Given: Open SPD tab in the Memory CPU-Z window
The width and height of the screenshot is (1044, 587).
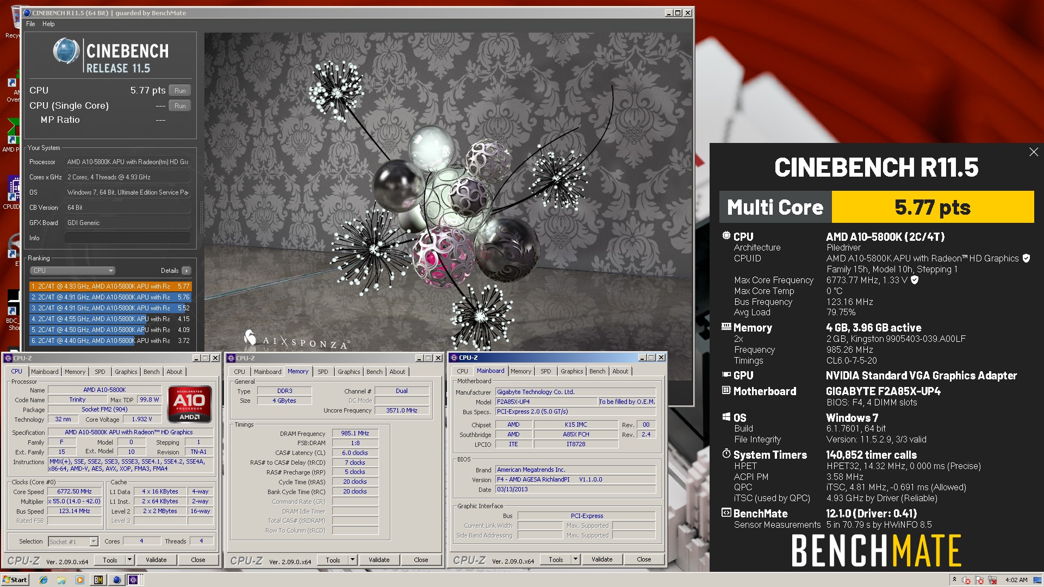Looking at the screenshot, I should (323, 372).
